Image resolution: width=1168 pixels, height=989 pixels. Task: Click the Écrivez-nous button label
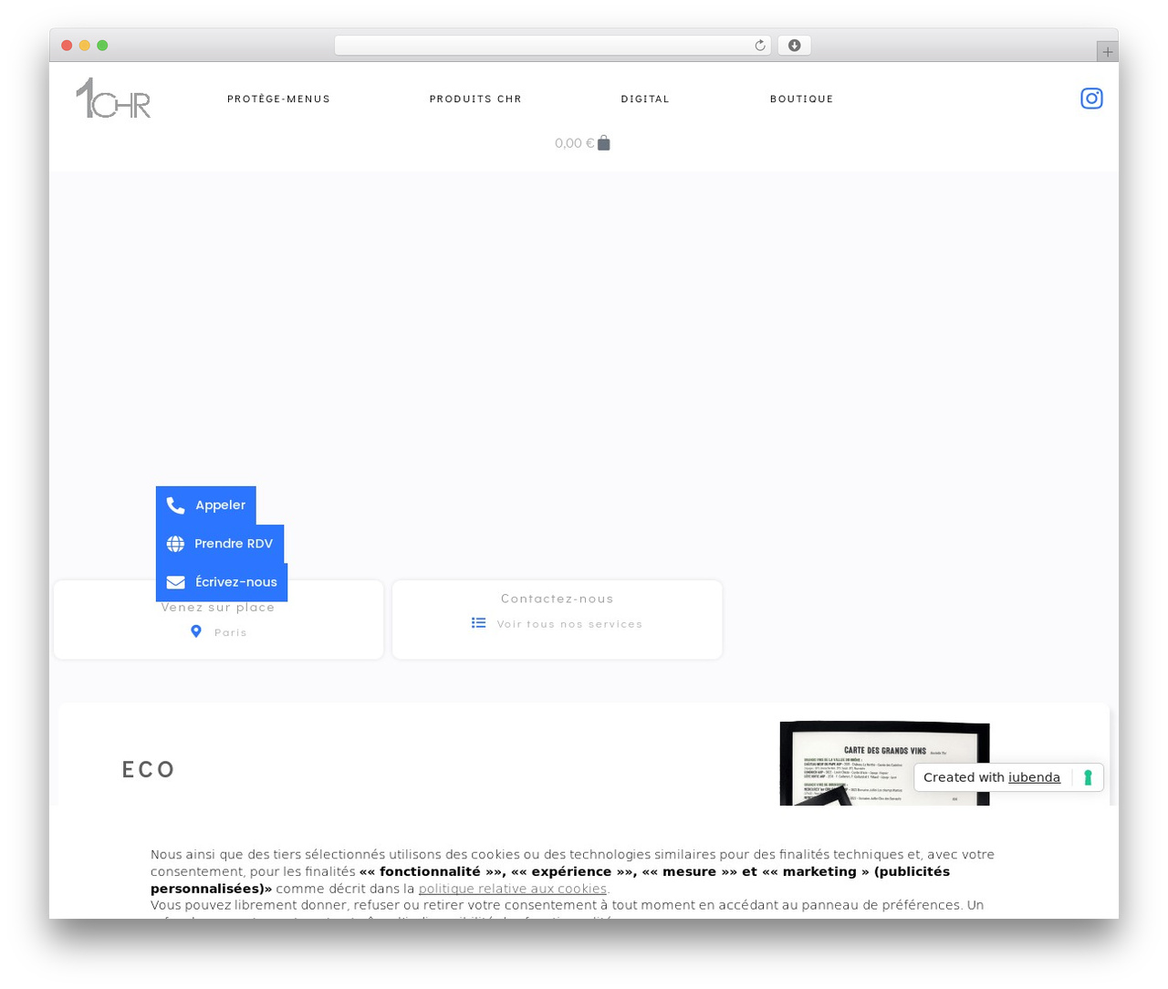(x=236, y=582)
